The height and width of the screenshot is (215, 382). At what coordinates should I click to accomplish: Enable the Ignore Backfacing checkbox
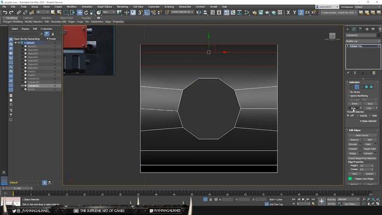[349, 96]
